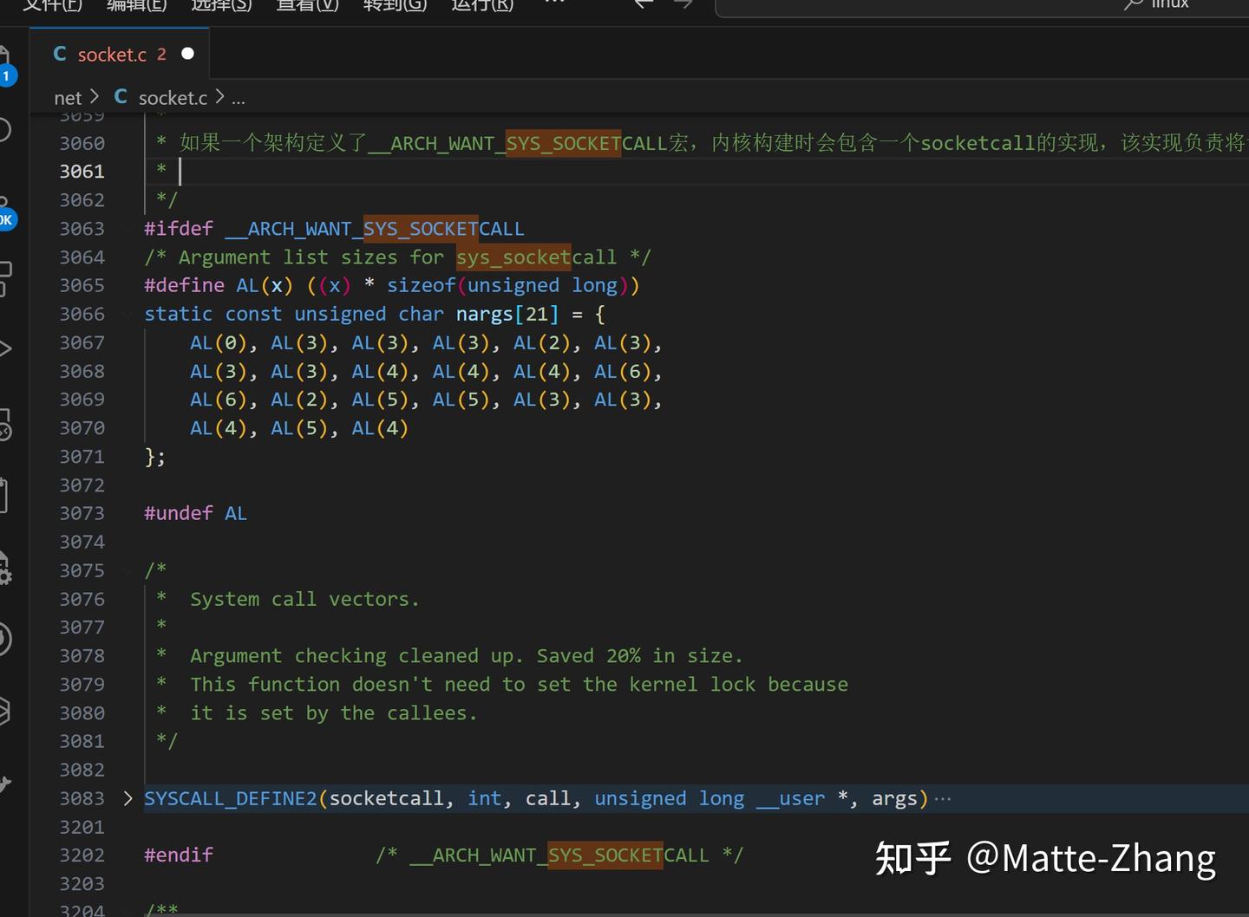Open the 查看(V) menu

click(x=307, y=5)
